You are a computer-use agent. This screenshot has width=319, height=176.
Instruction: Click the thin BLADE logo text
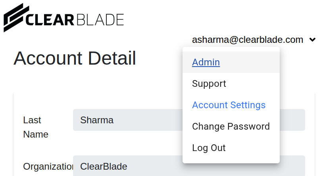pyautogui.click(x=99, y=19)
